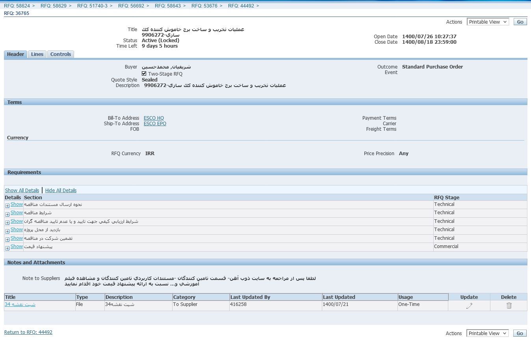Click the Title column header in attachments
The width and height of the screenshot is (531, 341).
click(x=40, y=297)
